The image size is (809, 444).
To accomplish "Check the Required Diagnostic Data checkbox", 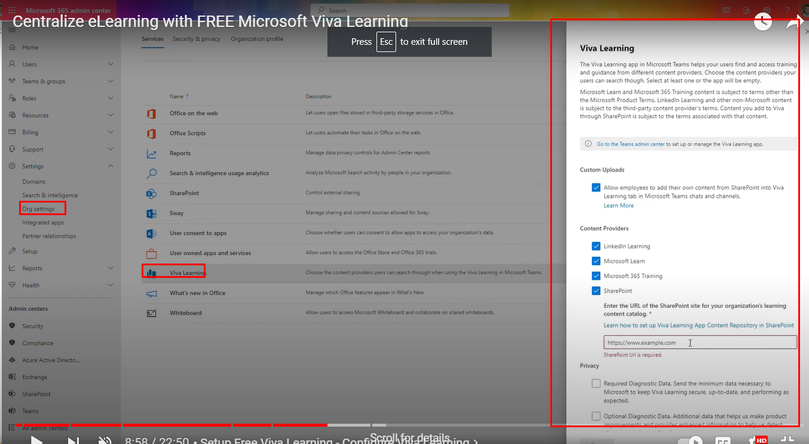I will pyautogui.click(x=596, y=384).
